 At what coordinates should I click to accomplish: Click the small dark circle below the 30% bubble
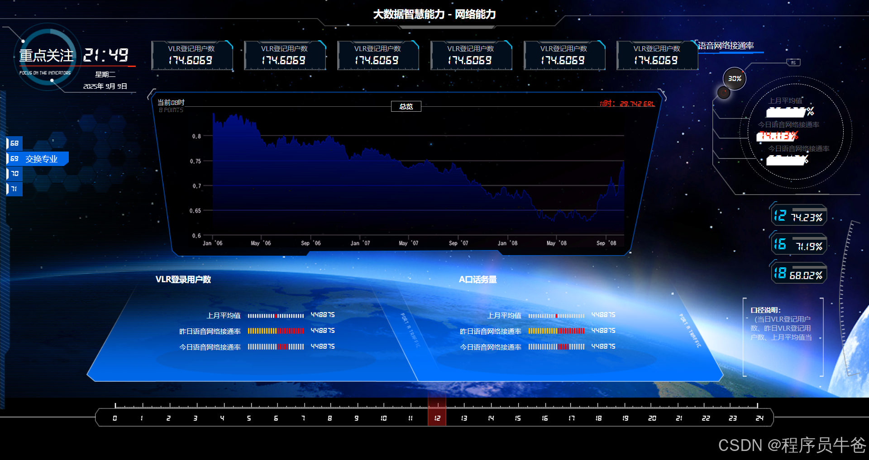coord(724,93)
